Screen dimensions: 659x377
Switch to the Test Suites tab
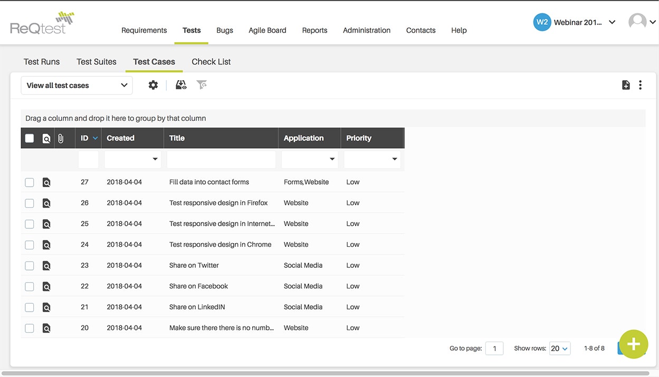pos(97,62)
